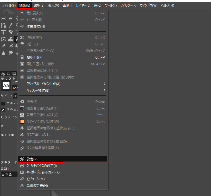
Task: Click パターンで塗りつぶす(W) entry
Action: [x=63, y=122]
